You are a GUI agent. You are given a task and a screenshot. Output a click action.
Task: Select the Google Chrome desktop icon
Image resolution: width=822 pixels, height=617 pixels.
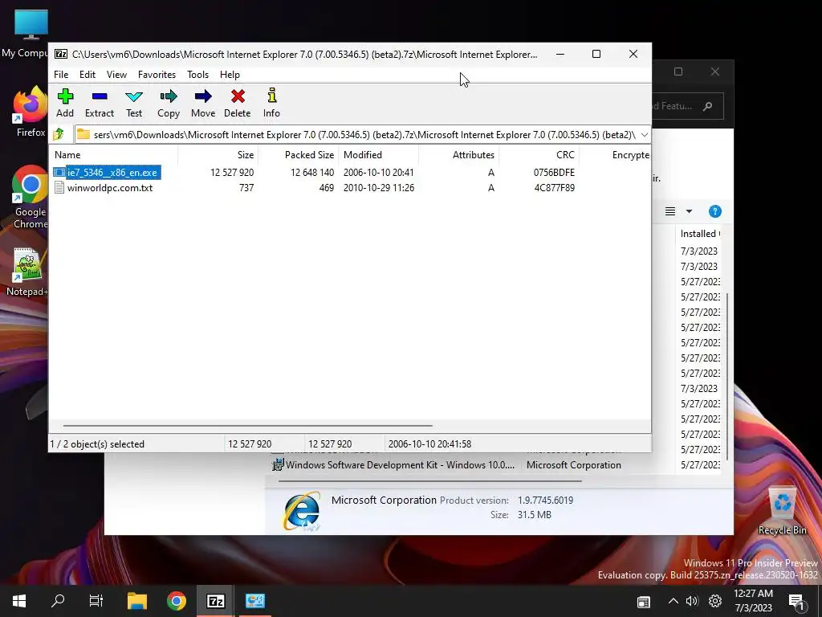(x=31, y=198)
